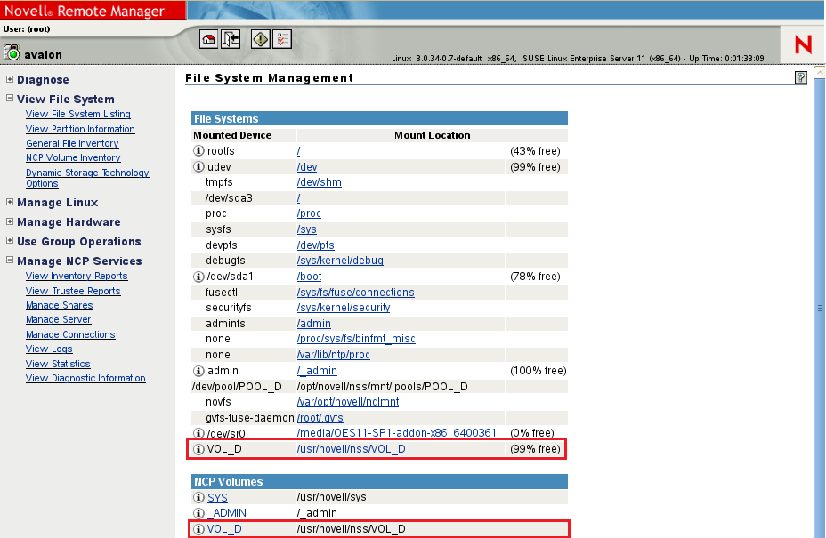This screenshot has width=826, height=538.
Task: Open the /dev/pts mount location
Action: click(316, 245)
